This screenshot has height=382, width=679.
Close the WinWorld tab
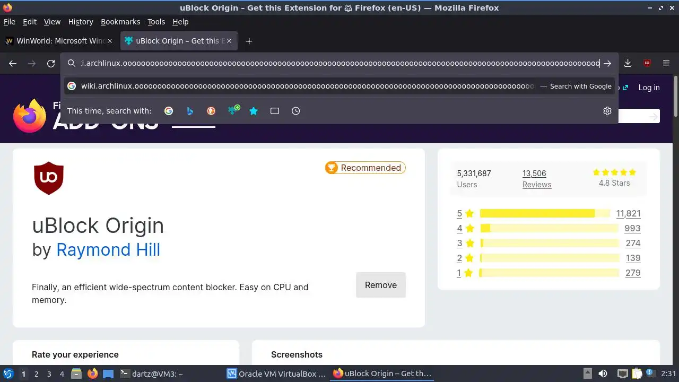110,41
